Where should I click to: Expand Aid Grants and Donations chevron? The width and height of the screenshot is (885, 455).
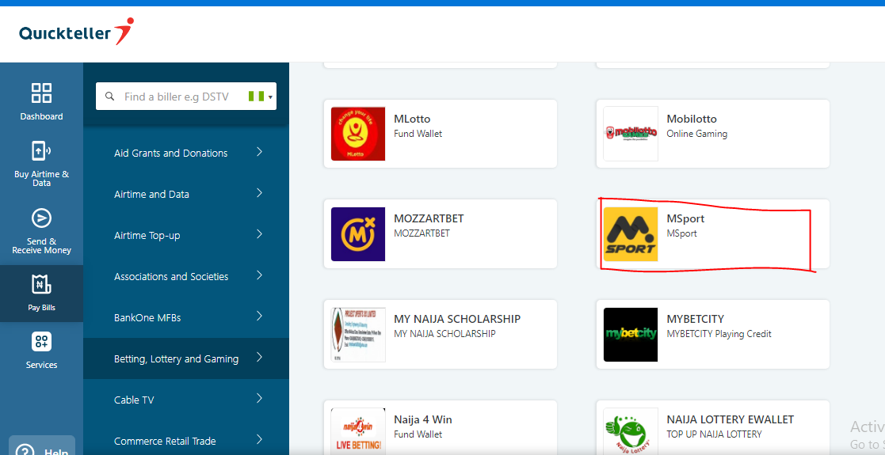point(260,152)
